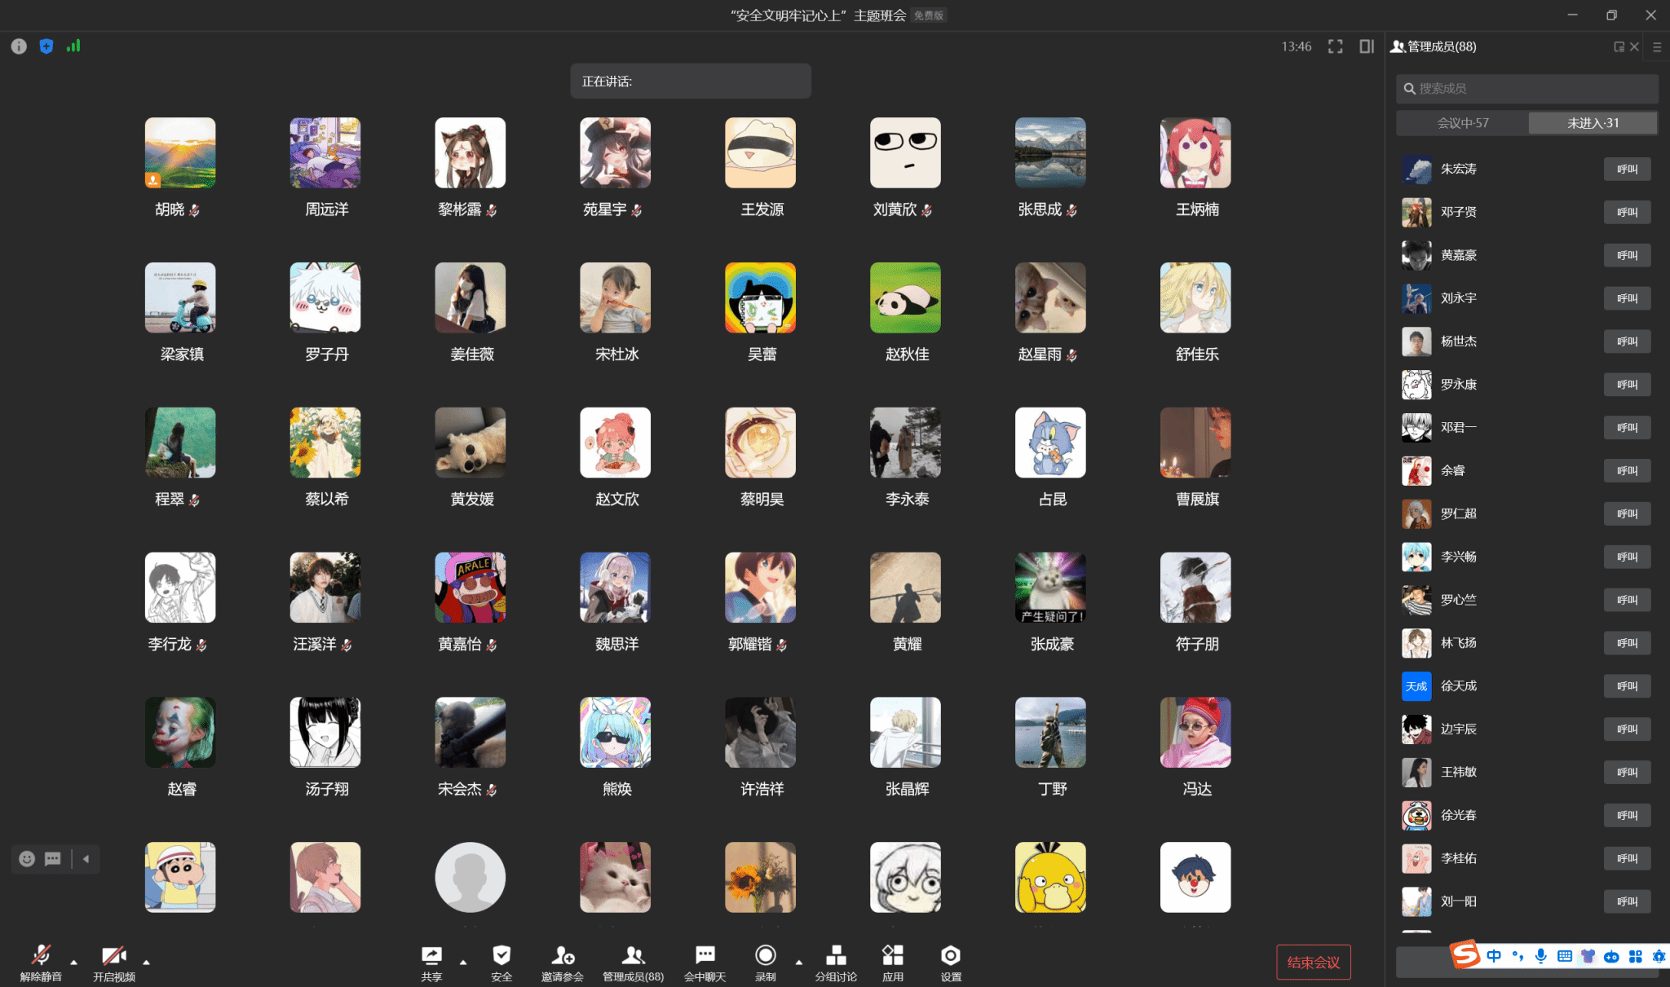The height and width of the screenshot is (987, 1670).
Task: Expand share options arrow beside Share
Action: point(463,963)
